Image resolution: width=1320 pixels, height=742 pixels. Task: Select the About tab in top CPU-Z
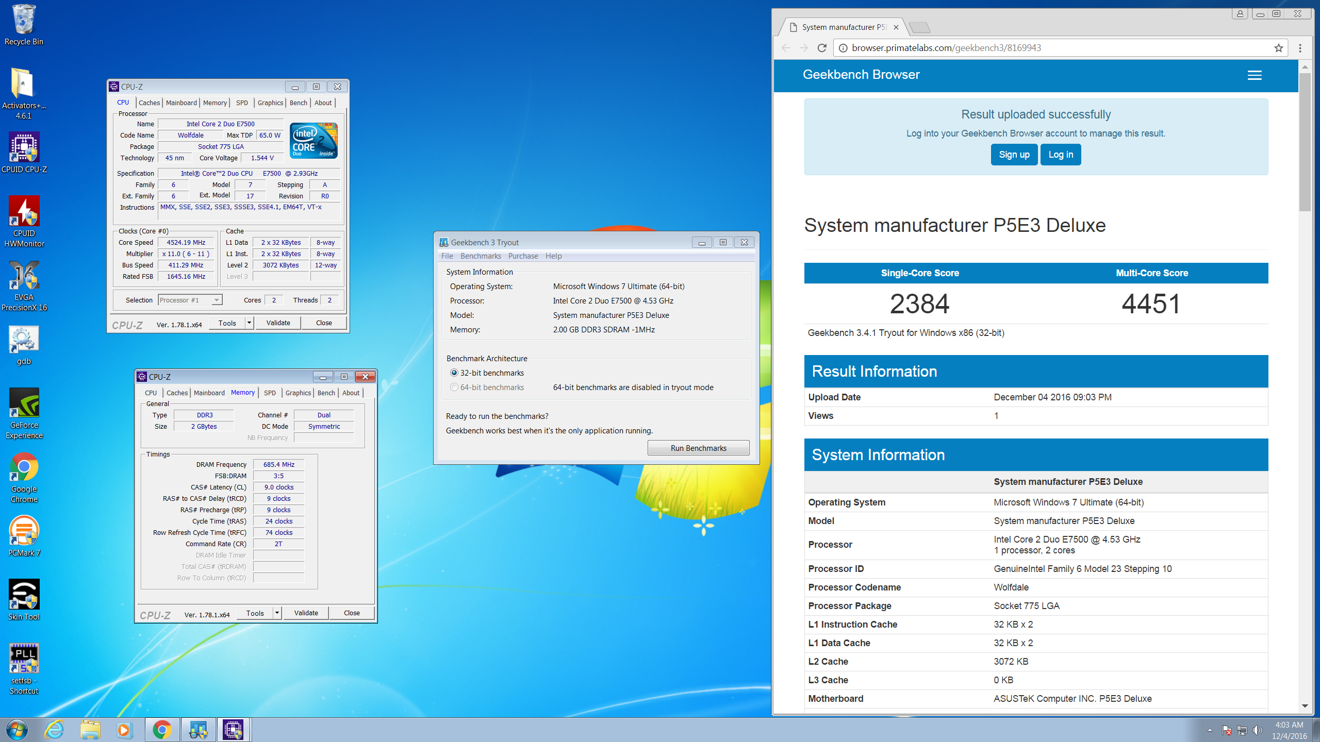[x=323, y=103]
